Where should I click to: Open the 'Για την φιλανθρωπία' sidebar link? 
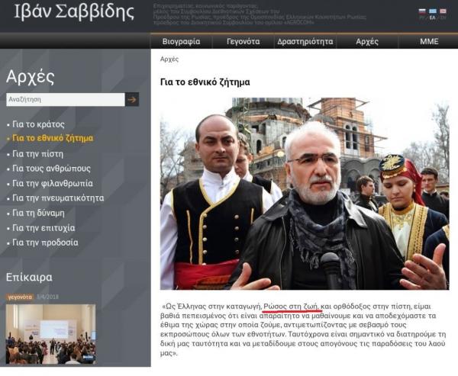(52, 183)
